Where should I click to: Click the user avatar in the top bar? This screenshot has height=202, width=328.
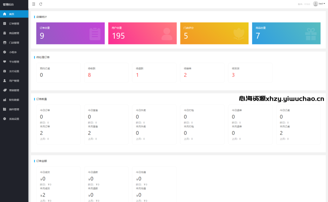pos(316,4)
